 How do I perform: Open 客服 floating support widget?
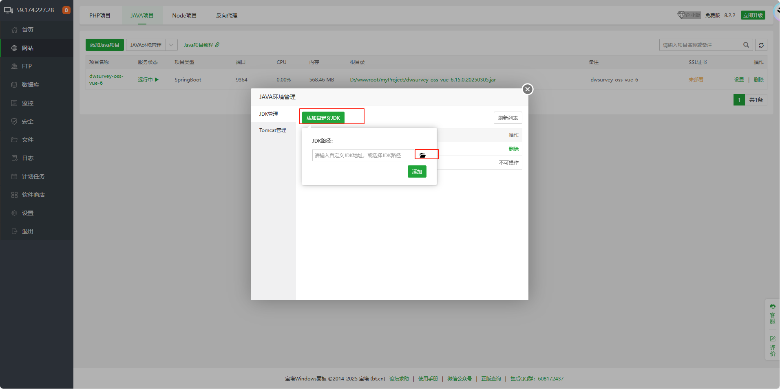(772, 314)
